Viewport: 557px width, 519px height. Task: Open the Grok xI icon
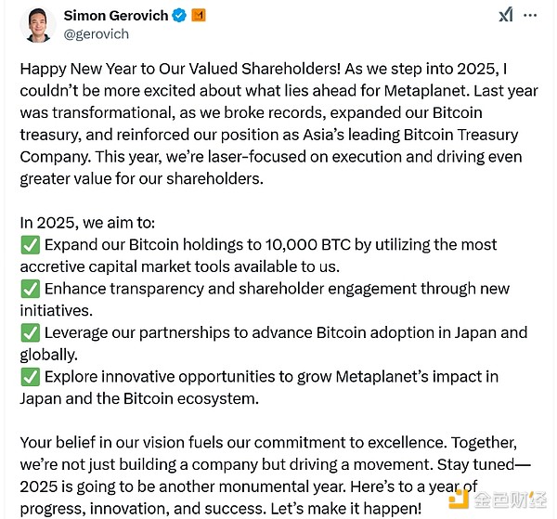point(506,15)
